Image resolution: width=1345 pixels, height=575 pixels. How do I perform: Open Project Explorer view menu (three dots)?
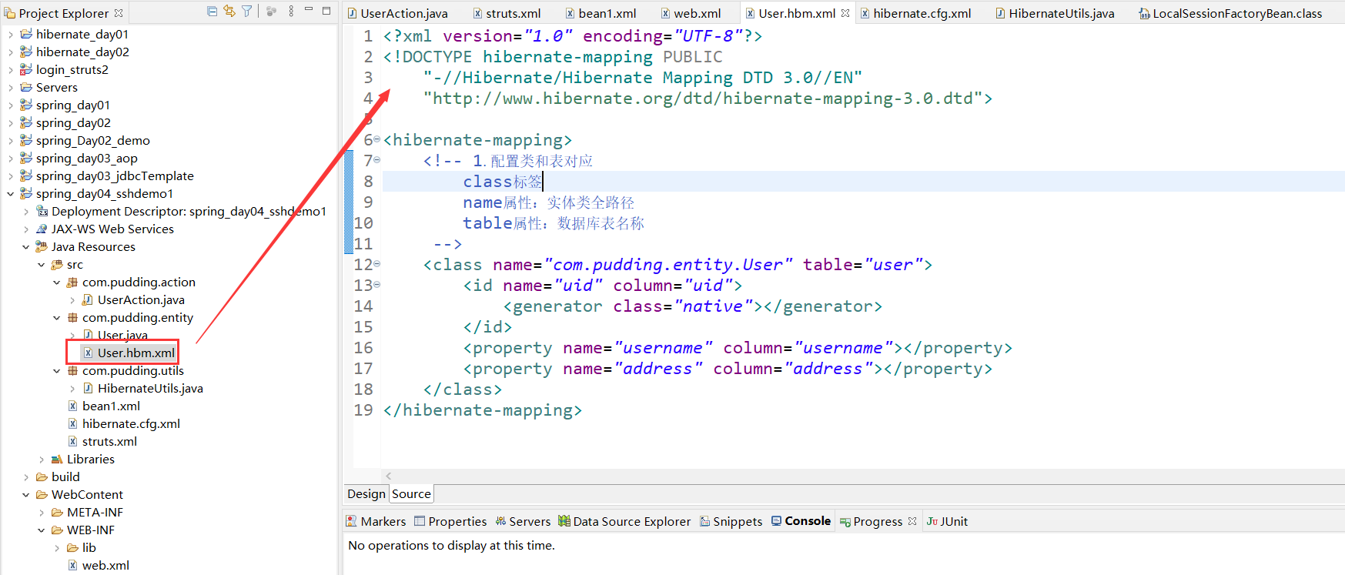click(x=291, y=12)
